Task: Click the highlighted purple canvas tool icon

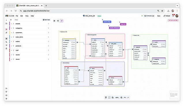Action: pyautogui.click(x=62, y=21)
